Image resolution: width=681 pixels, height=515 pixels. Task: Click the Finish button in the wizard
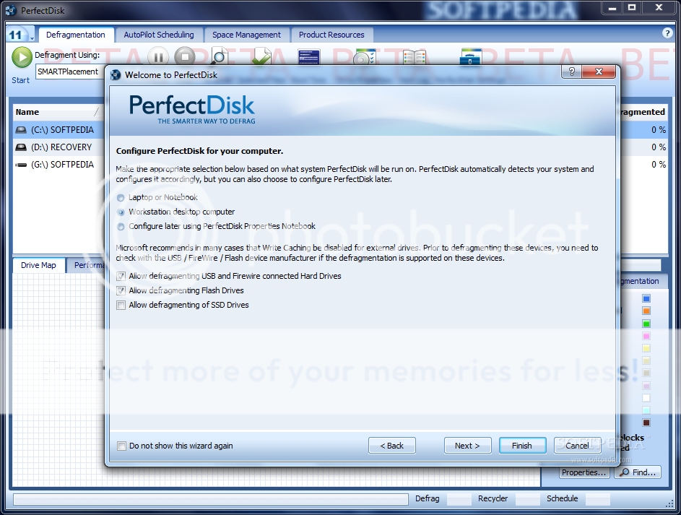(x=522, y=445)
